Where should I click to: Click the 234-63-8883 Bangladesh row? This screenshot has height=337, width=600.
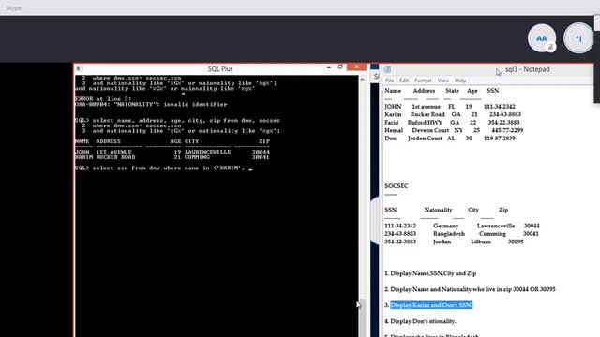click(x=461, y=234)
